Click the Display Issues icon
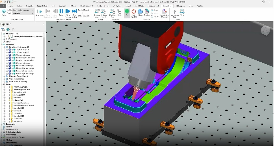274x146 pixels. pyautogui.click(x=97, y=13)
